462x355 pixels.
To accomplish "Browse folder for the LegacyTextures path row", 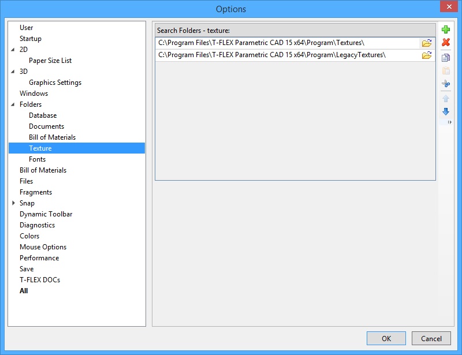I will click(x=426, y=55).
